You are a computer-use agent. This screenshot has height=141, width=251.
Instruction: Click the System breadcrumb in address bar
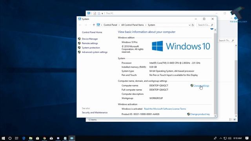point(151,25)
